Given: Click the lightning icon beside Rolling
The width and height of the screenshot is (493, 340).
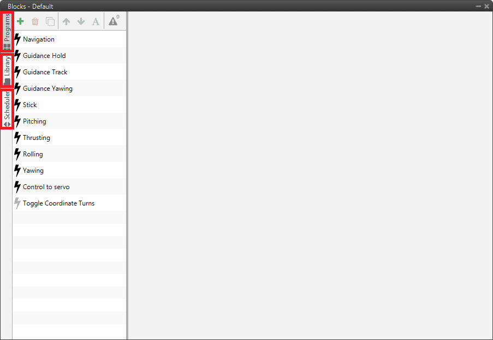Looking at the screenshot, I should tap(17, 154).
